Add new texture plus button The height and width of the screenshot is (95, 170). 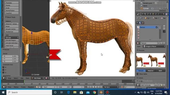click(161, 43)
